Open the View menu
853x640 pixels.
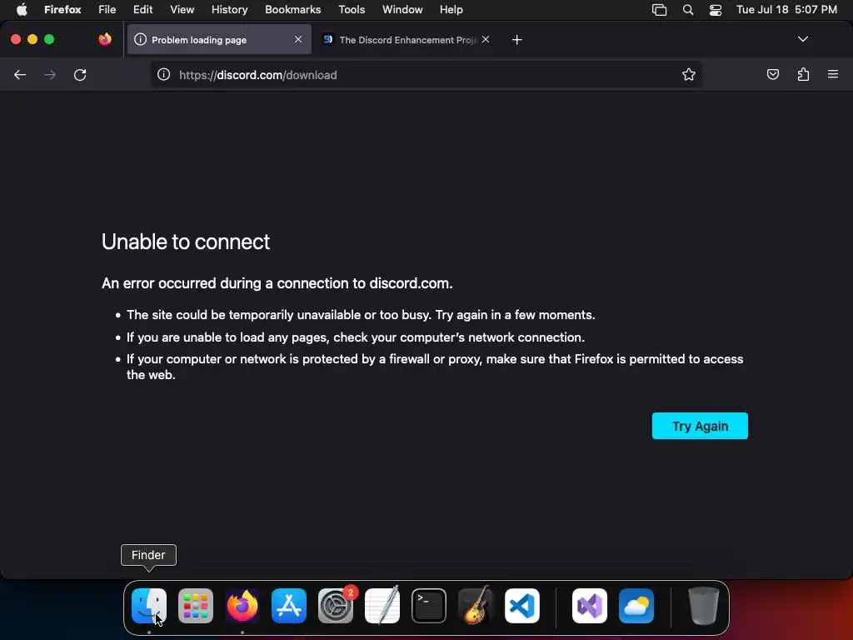pyautogui.click(x=182, y=10)
